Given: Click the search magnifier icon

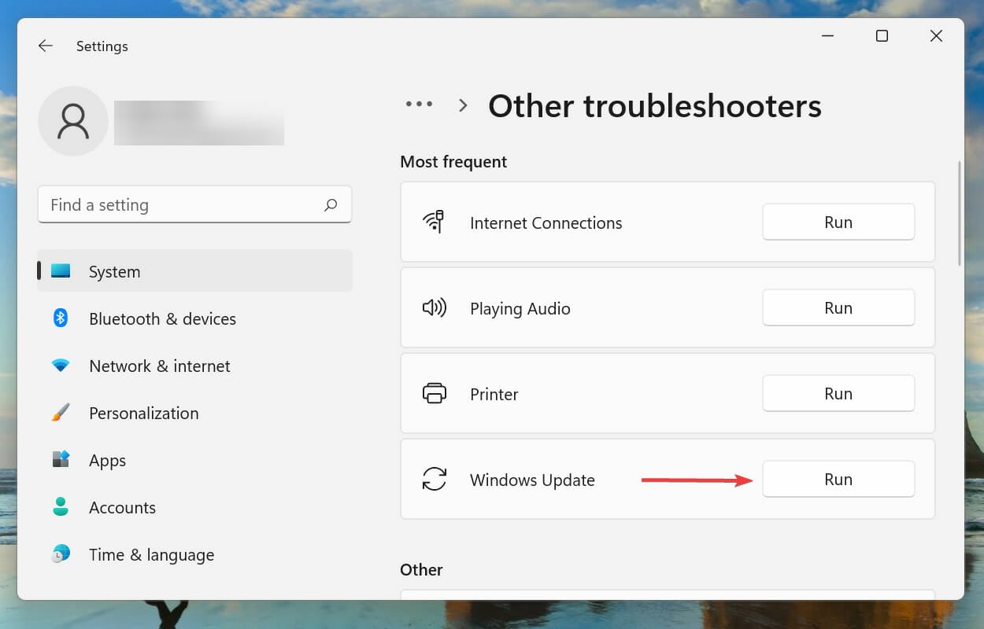Looking at the screenshot, I should (x=331, y=205).
